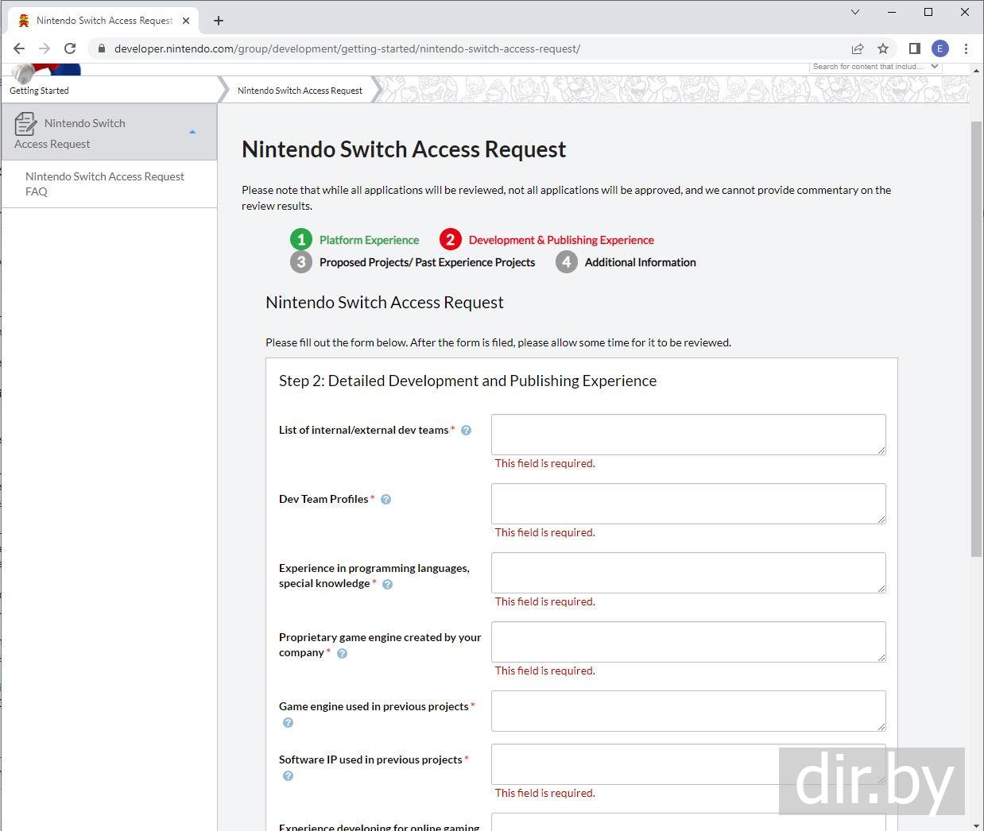Click help icon for programming languages experience
The image size is (984, 831).
[x=388, y=585]
